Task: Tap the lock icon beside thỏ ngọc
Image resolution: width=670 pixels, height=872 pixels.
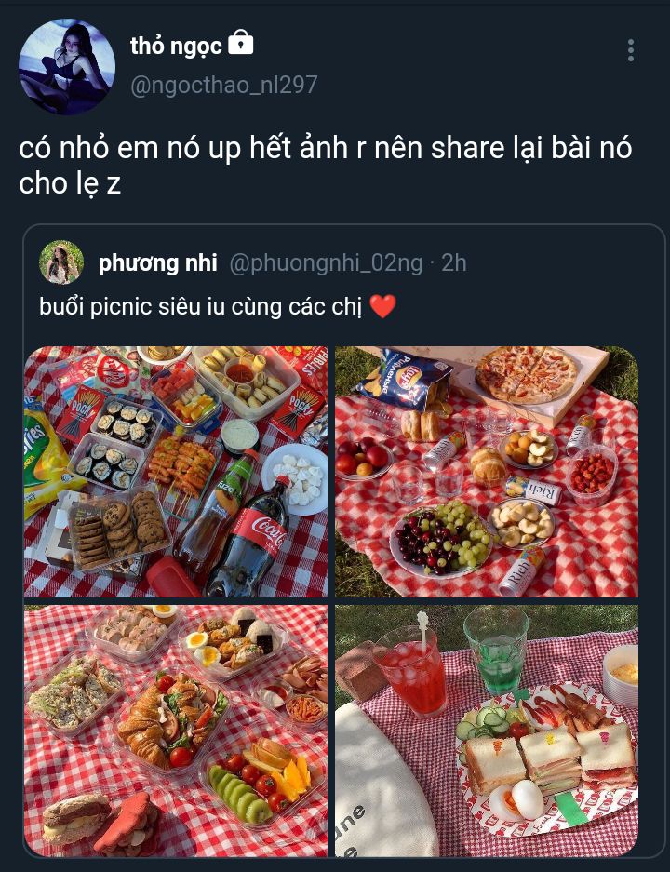Action: (x=241, y=42)
